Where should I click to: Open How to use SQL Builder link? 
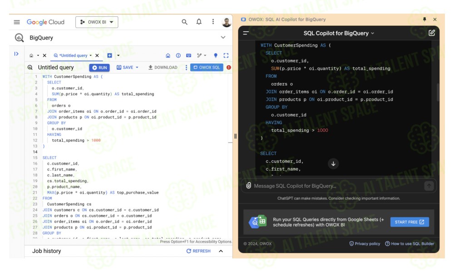coord(410,244)
